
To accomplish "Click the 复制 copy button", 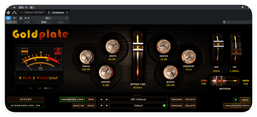I will 44,22.
